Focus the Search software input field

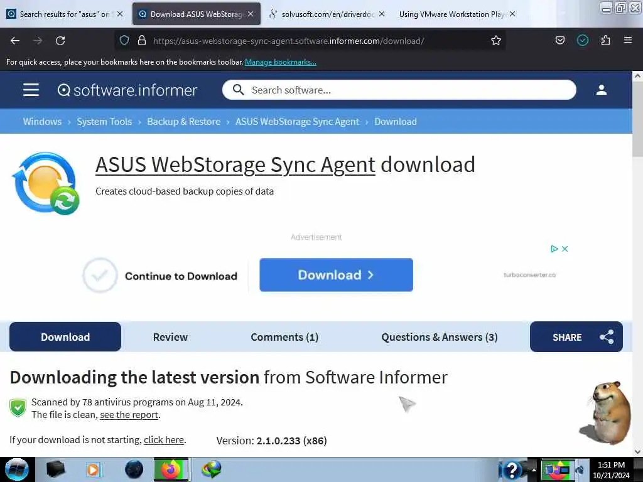(x=399, y=90)
